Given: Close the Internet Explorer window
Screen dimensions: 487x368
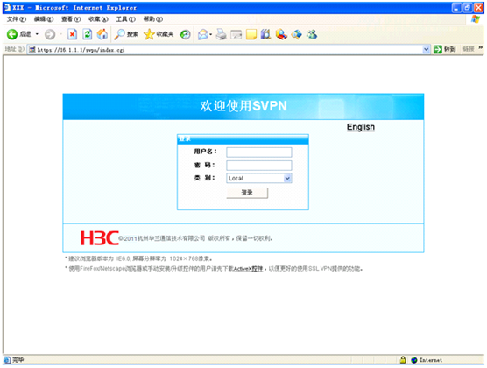Looking at the screenshot, I should click(478, 8).
